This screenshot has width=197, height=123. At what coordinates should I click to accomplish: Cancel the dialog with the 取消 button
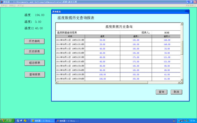[x=176, y=92]
